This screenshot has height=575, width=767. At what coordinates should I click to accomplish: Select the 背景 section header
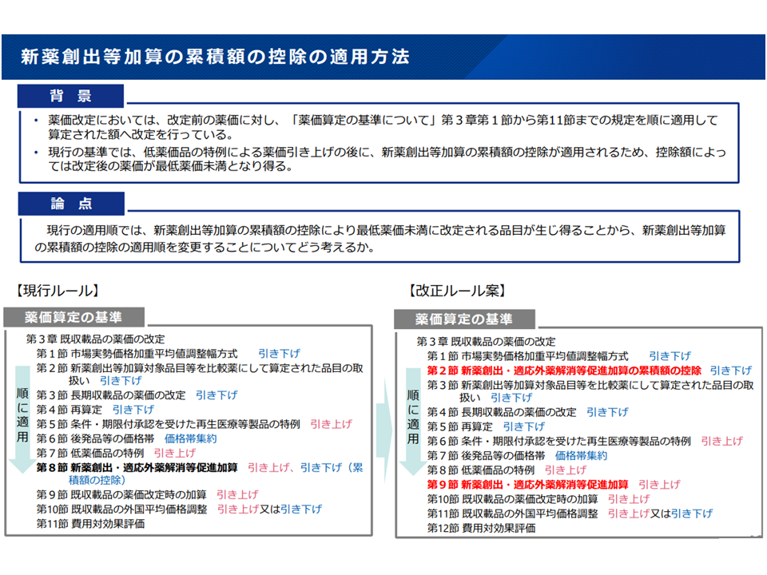[x=71, y=97]
